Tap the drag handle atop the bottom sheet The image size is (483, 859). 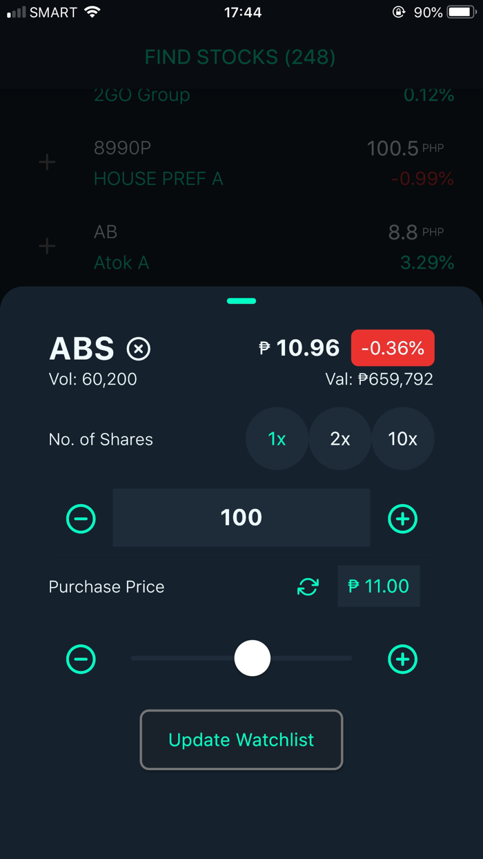[241, 301]
